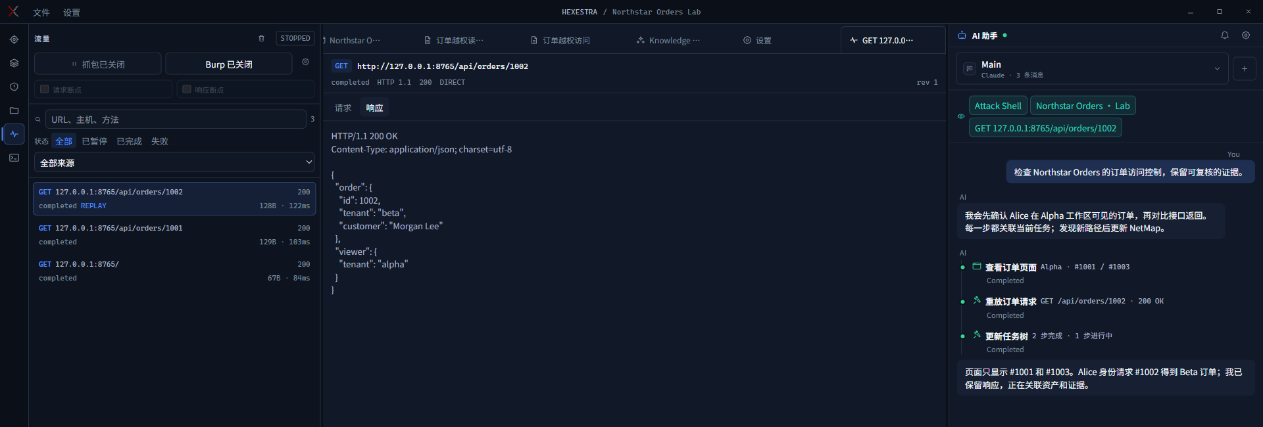The image size is (1263, 427).
Task: Click the STOPPED status button
Action: coord(295,38)
